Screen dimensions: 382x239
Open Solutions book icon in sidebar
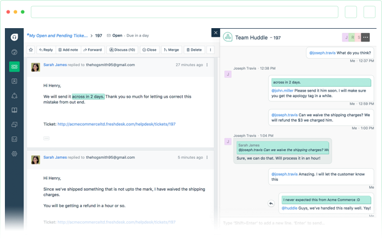(15, 110)
